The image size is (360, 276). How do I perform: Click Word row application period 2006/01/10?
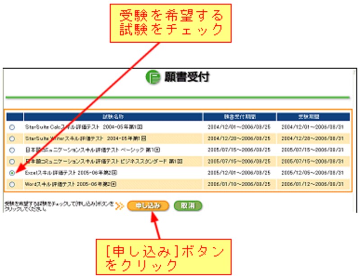(x=239, y=184)
